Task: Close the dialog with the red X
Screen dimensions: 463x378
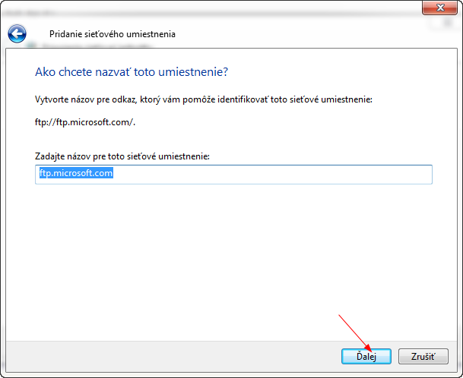Action: pos(439,8)
